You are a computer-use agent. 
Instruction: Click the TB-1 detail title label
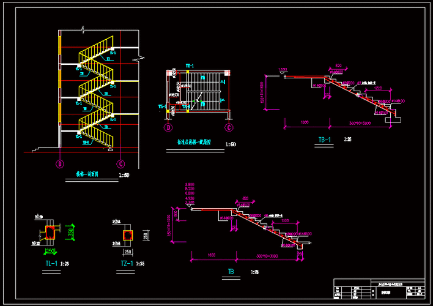coord(325,140)
